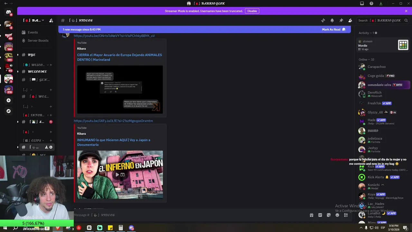This screenshot has height=232, width=412.
Task: Create invite icon on selected VIDEOS channel
Action: [46, 147]
